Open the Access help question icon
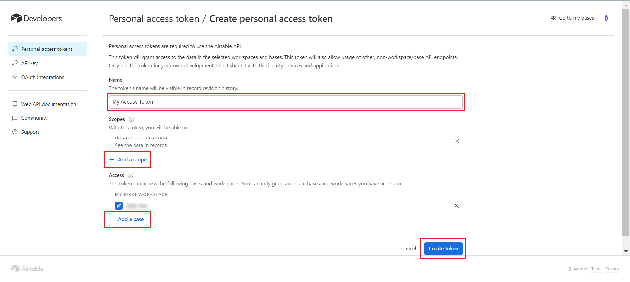This screenshot has height=282, width=630. click(x=130, y=175)
